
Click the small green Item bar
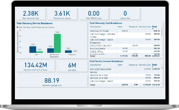tap(39, 52)
